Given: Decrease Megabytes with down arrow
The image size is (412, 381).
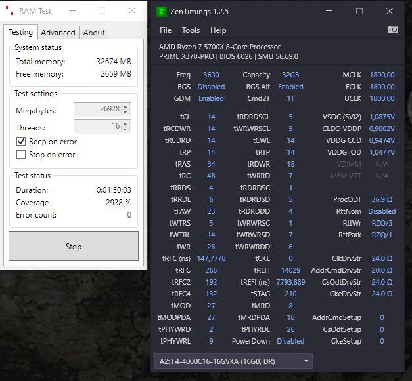Looking at the screenshot, I should (x=126, y=112).
